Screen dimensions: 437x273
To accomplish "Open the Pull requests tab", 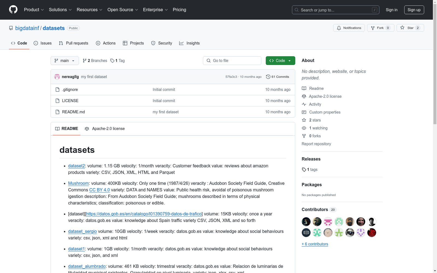I will (73, 43).
